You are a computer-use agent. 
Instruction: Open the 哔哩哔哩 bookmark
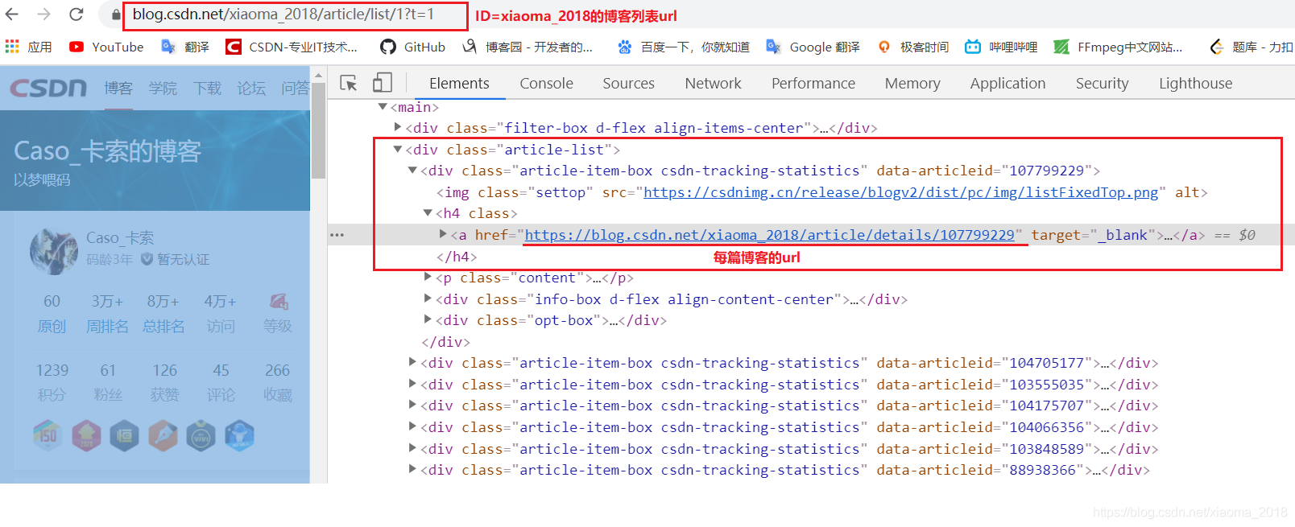click(1001, 47)
